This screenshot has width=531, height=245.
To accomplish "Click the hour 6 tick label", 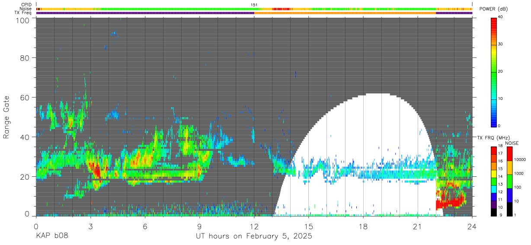I will point(145,227).
